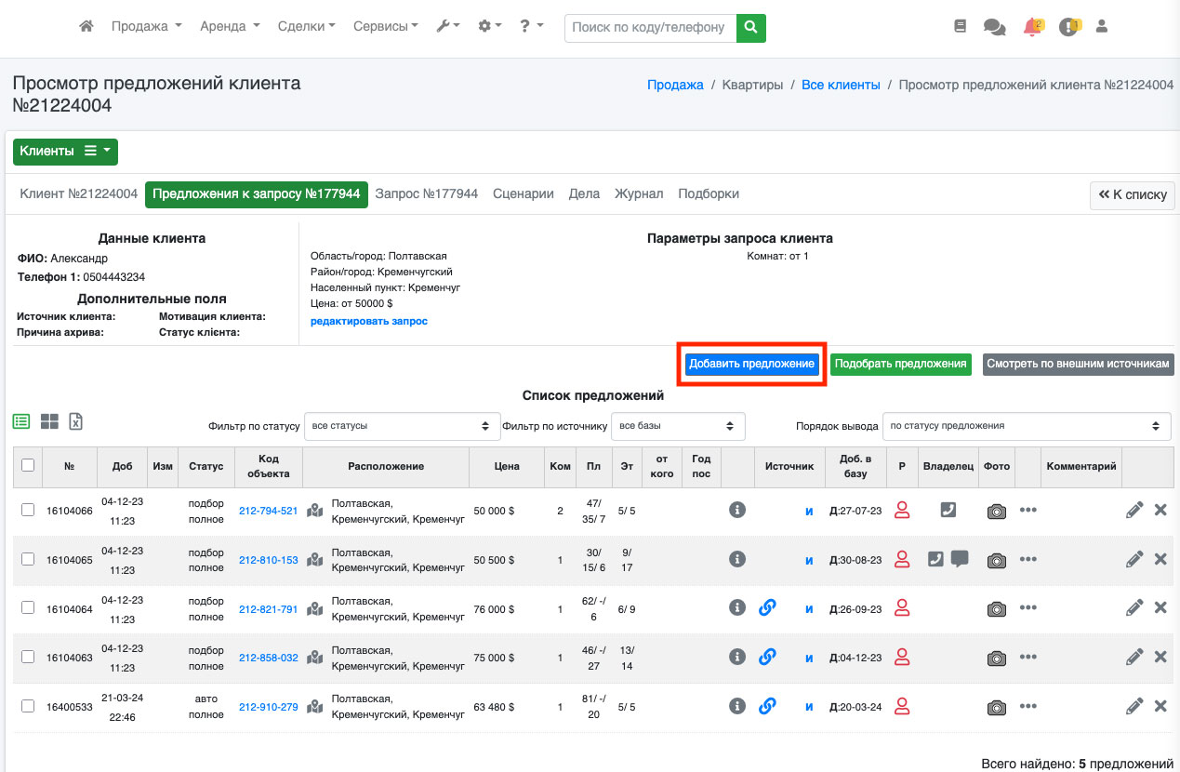Click the map icon beside object 212-810-153

coord(315,559)
